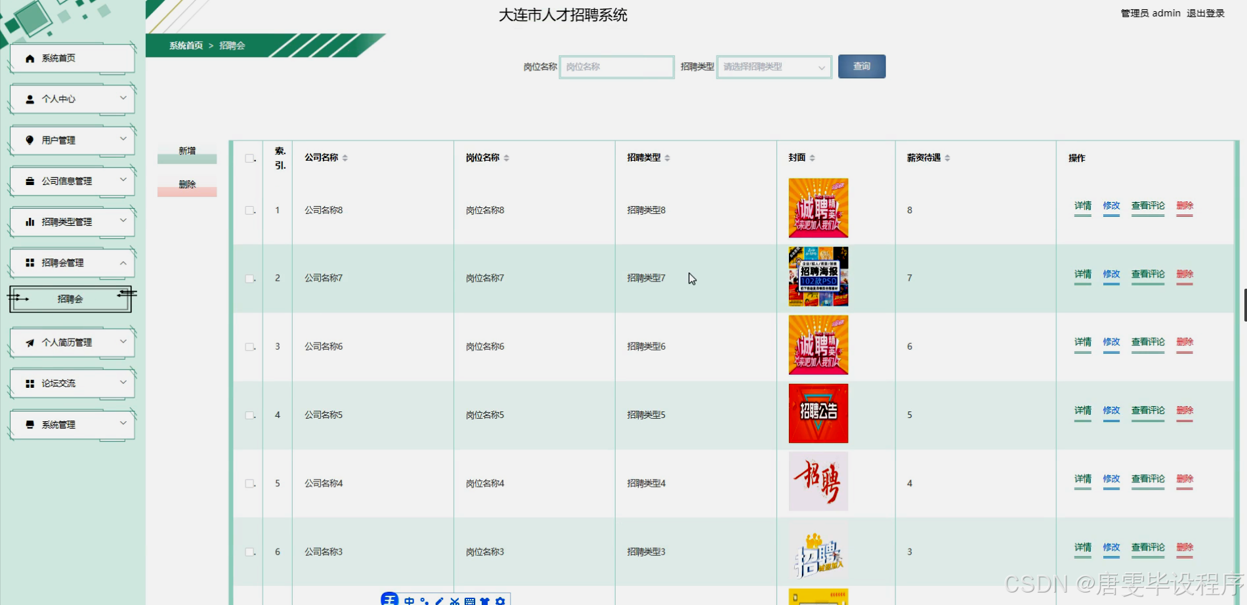Click the monitor icon beside 系统管理
Screen dimensions: 1247x605
coord(30,425)
